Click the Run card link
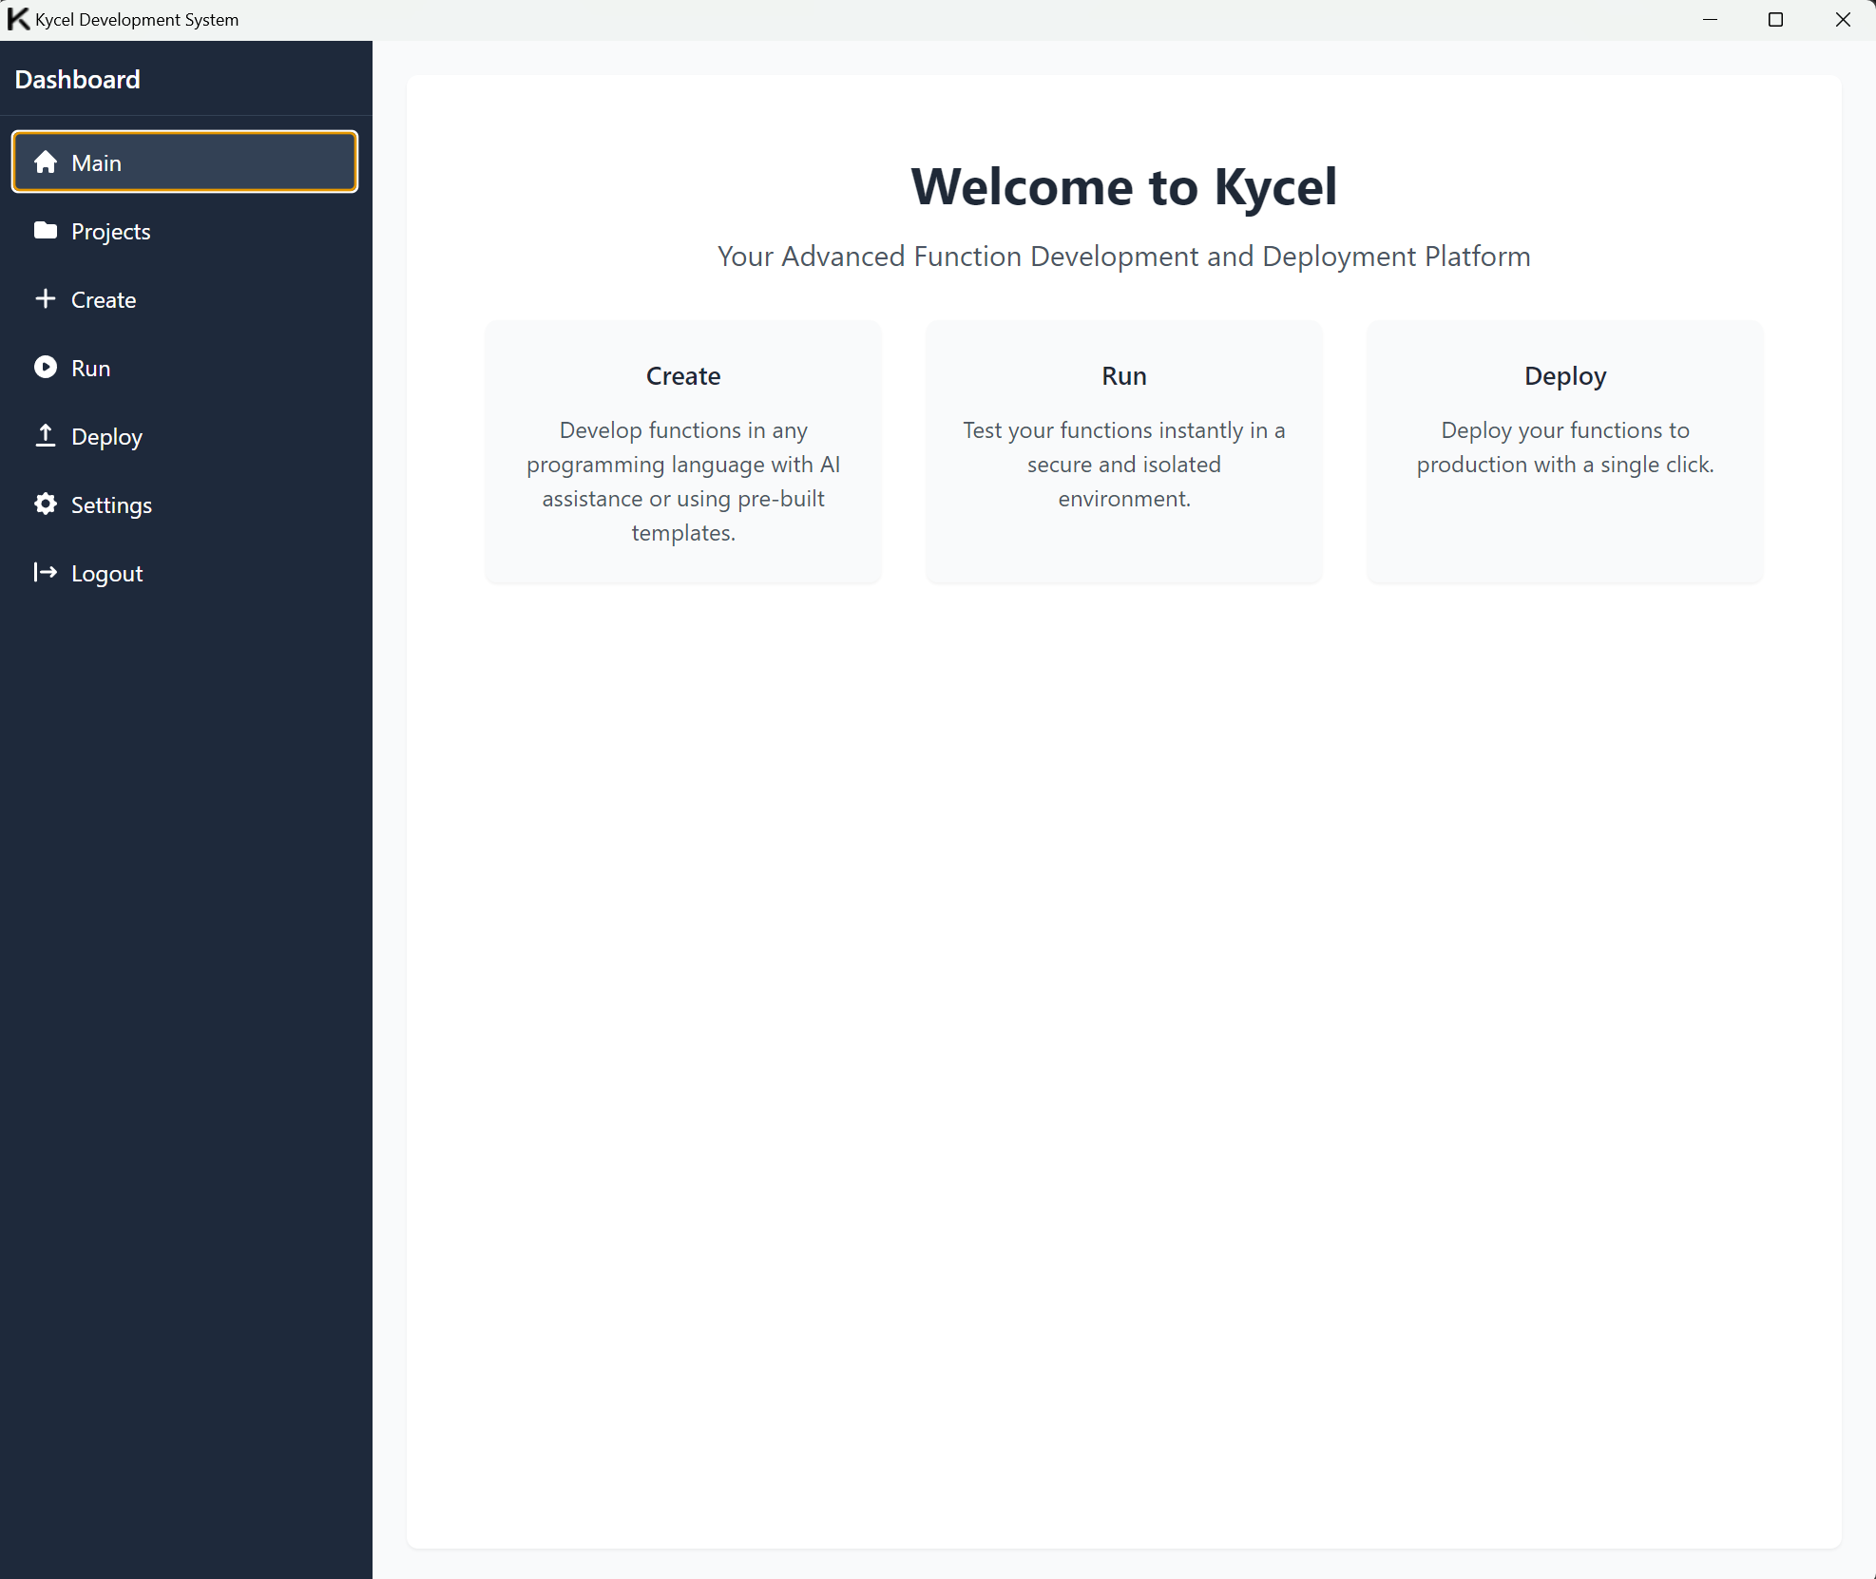1876x1579 pixels. [x=1123, y=453]
